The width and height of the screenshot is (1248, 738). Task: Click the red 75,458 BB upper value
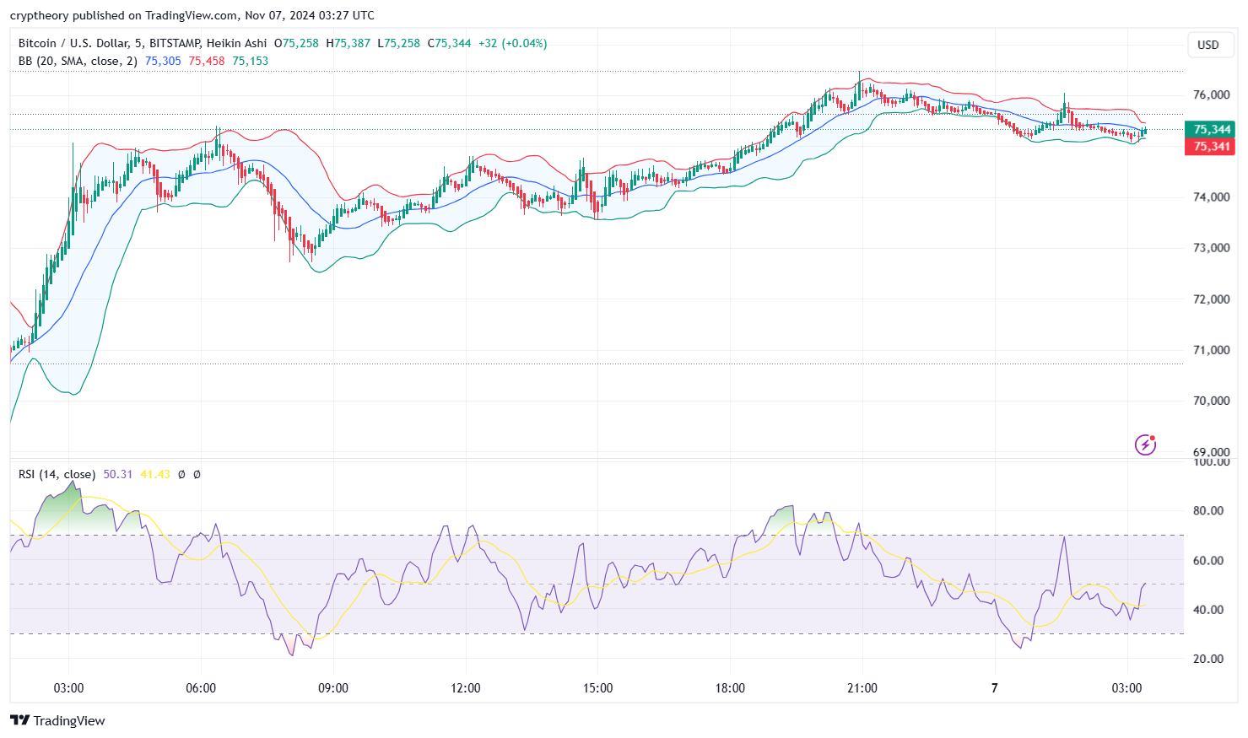pos(207,61)
